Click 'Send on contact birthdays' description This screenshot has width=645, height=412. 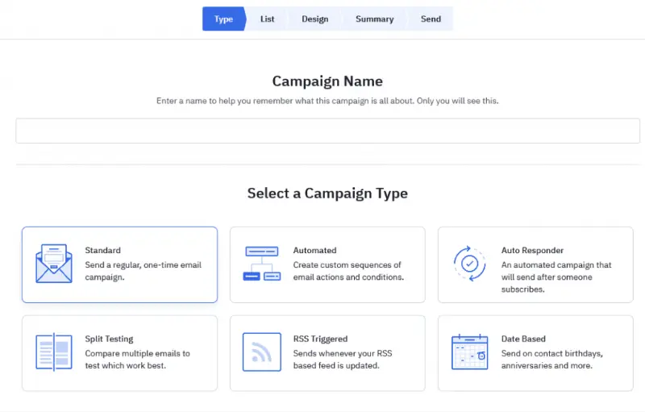551,354
